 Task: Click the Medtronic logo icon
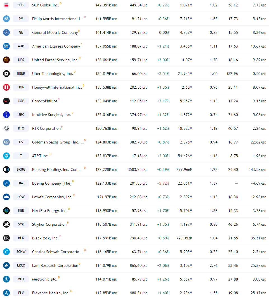pos(6,279)
